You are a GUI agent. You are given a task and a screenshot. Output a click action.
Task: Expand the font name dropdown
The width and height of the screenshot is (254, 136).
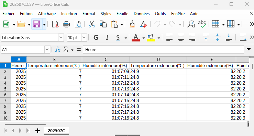pyautogui.click(x=61, y=37)
